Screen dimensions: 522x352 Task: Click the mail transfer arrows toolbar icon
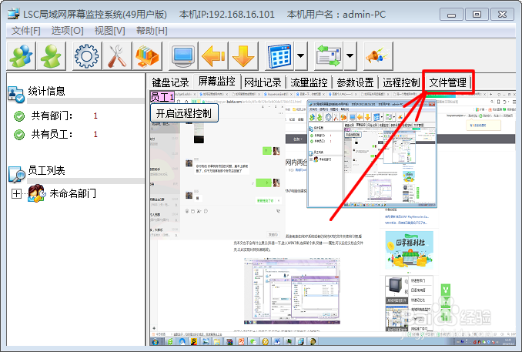329,55
